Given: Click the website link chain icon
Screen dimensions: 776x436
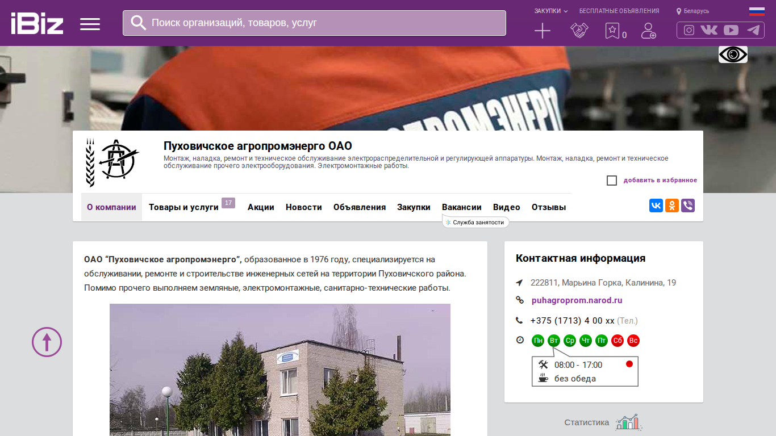Looking at the screenshot, I should [519, 300].
